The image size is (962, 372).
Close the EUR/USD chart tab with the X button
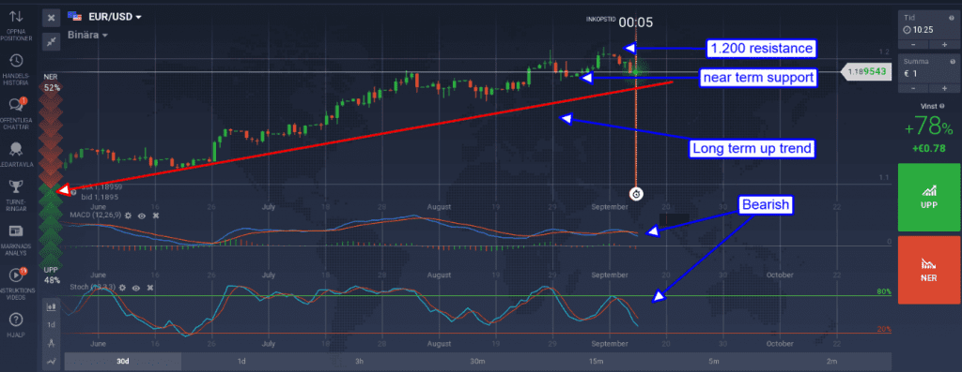tap(51, 18)
